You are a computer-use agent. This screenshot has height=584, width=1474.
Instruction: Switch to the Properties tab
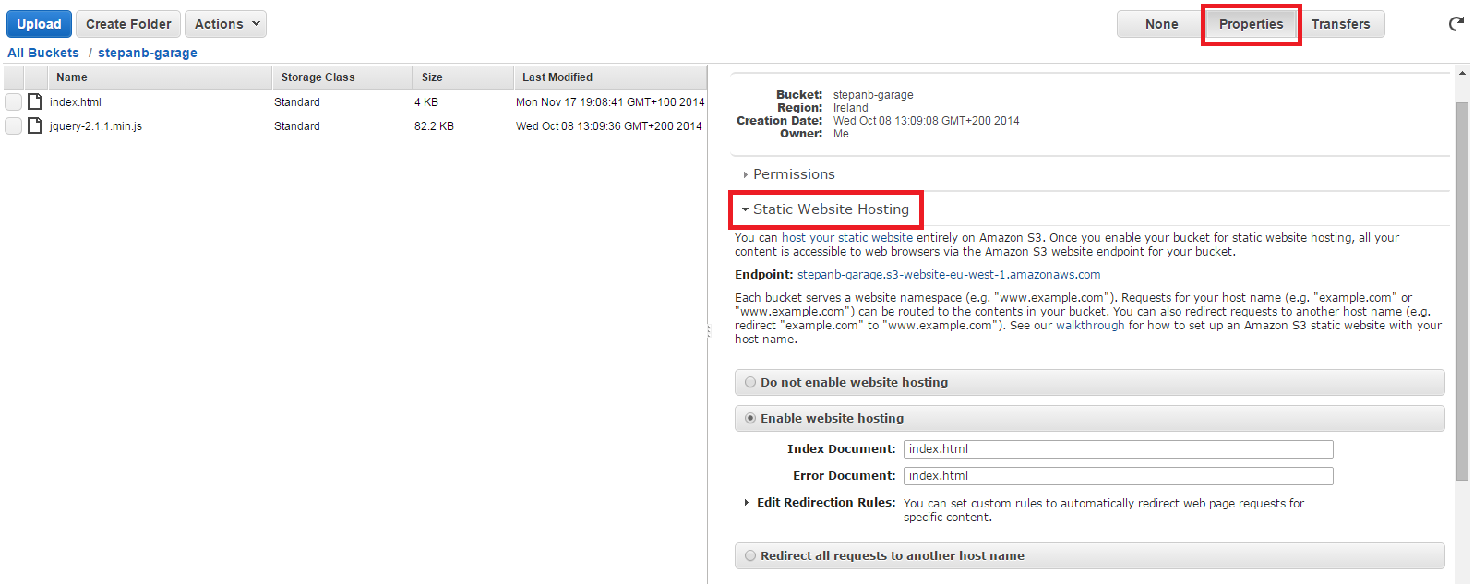[1251, 24]
